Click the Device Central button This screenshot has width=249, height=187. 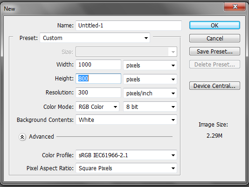click(214, 86)
